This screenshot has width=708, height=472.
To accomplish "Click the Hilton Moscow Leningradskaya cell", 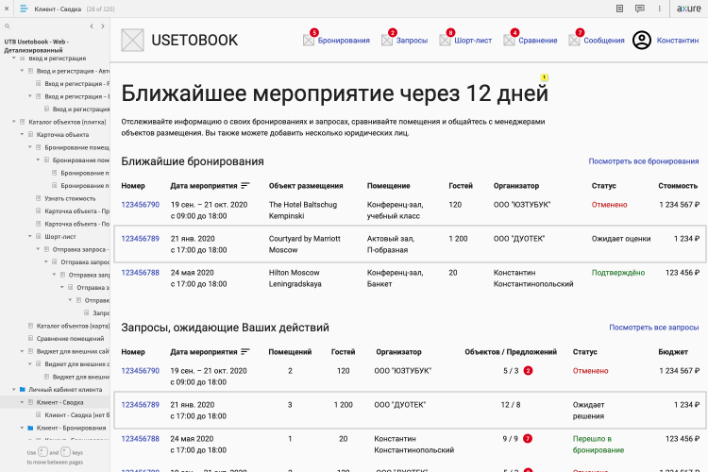I will tap(295, 278).
